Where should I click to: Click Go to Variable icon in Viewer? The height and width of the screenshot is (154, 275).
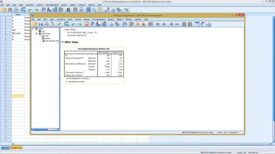[x=98, y=24]
